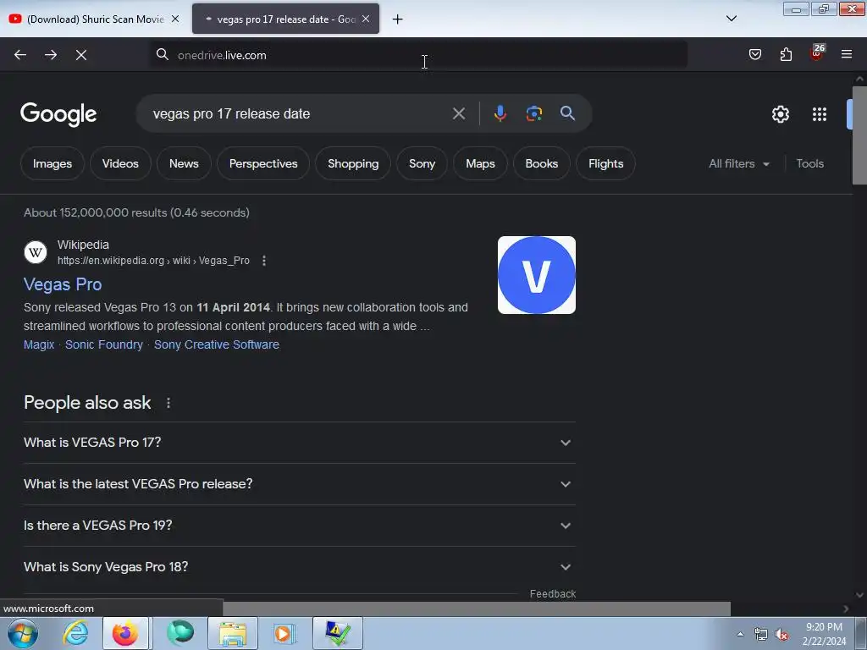Click the muted volume tray icon

click(x=781, y=635)
